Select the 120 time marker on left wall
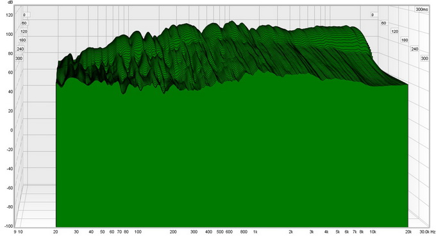 click(x=24, y=31)
